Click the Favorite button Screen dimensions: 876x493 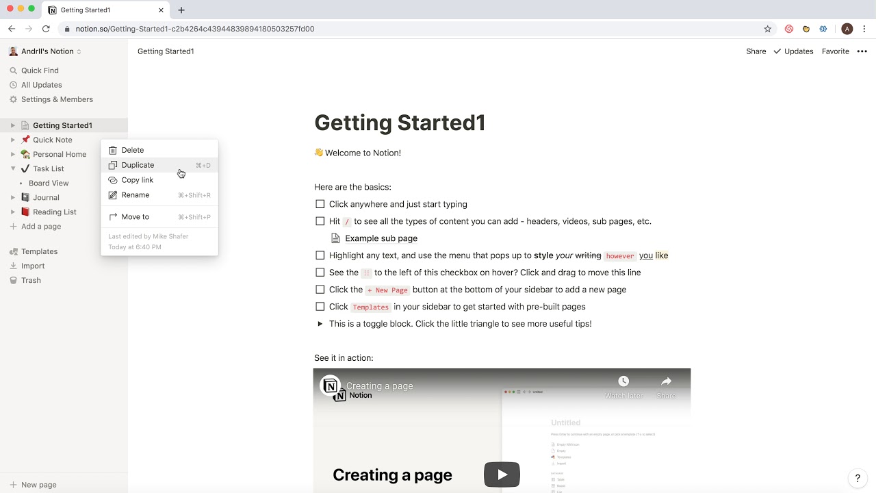835,51
